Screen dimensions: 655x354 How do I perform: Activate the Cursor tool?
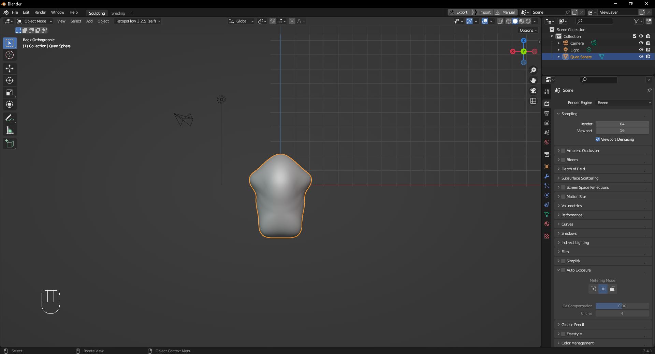[x=10, y=55]
